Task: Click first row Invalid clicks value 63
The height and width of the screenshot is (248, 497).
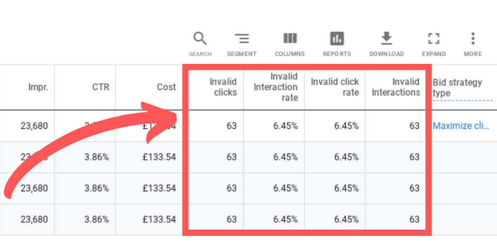Action: point(232,126)
